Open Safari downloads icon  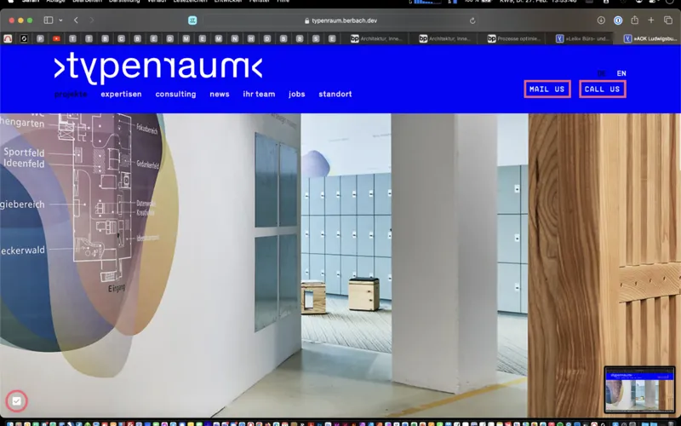[601, 20]
